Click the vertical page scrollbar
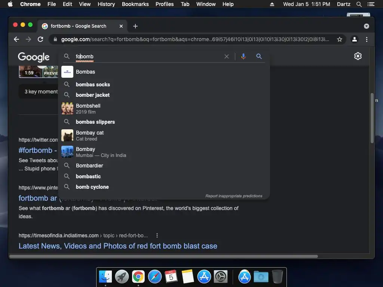 coord(372,118)
